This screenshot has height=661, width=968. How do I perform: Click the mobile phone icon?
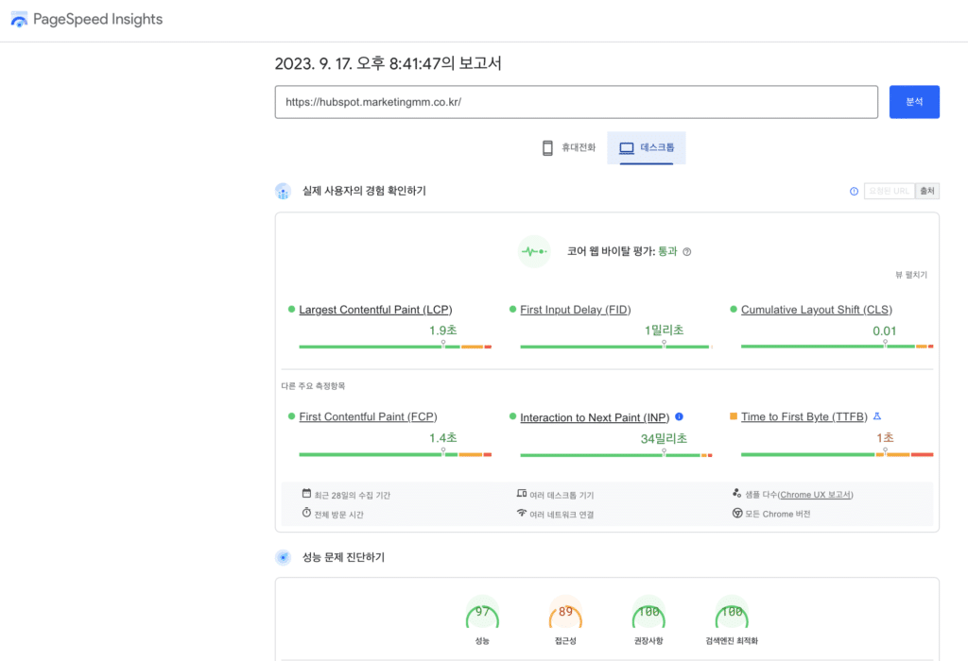[547, 148]
